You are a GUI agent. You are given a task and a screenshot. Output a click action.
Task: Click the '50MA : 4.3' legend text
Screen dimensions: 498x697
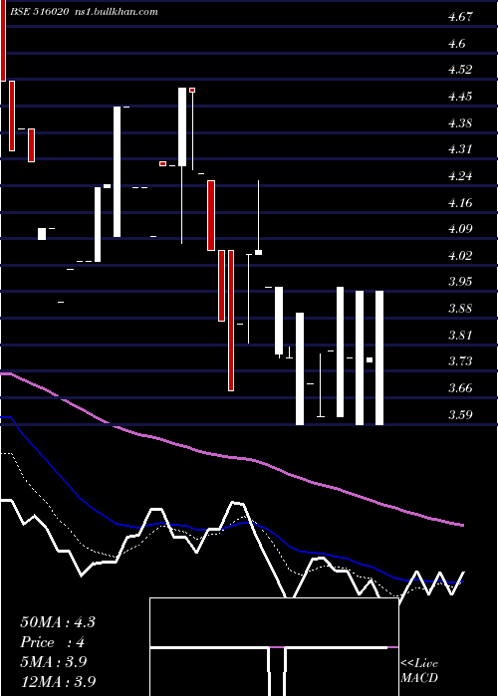coord(58,622)
